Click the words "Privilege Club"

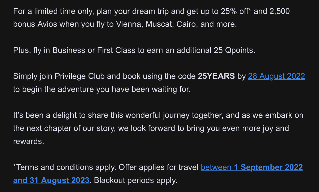pos(80,76)
